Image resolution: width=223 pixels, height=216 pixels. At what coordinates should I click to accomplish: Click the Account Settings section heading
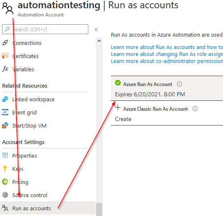23,142
